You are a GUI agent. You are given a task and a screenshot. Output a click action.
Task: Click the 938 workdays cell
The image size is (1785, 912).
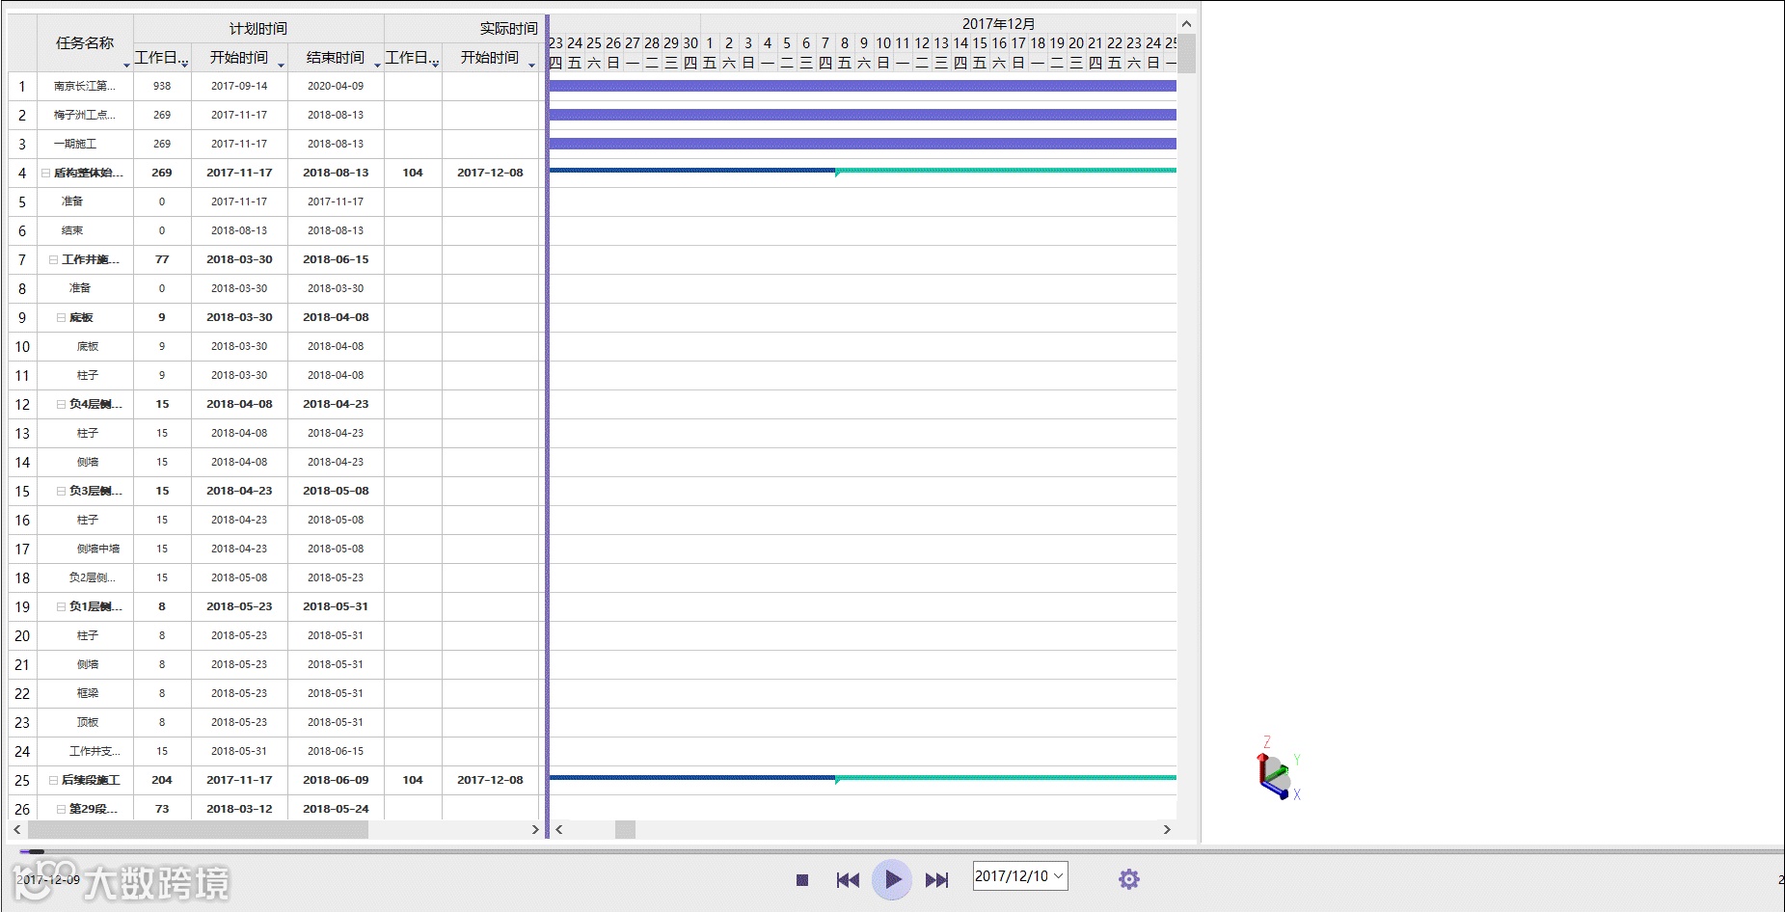162,86
